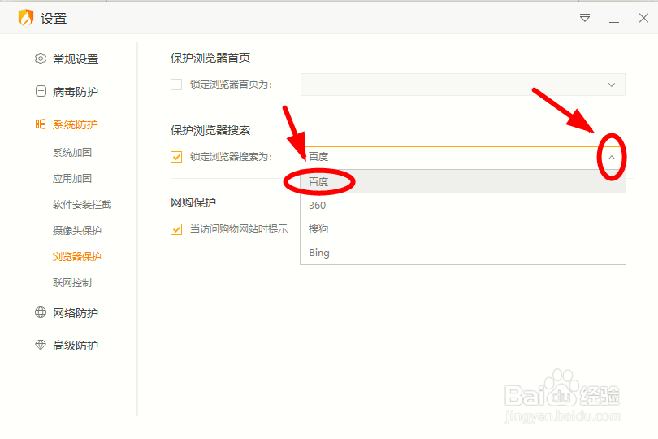Choose 百度 from the dropdown list
Viewport: 658px width, 439px height.
click(463, 181)
